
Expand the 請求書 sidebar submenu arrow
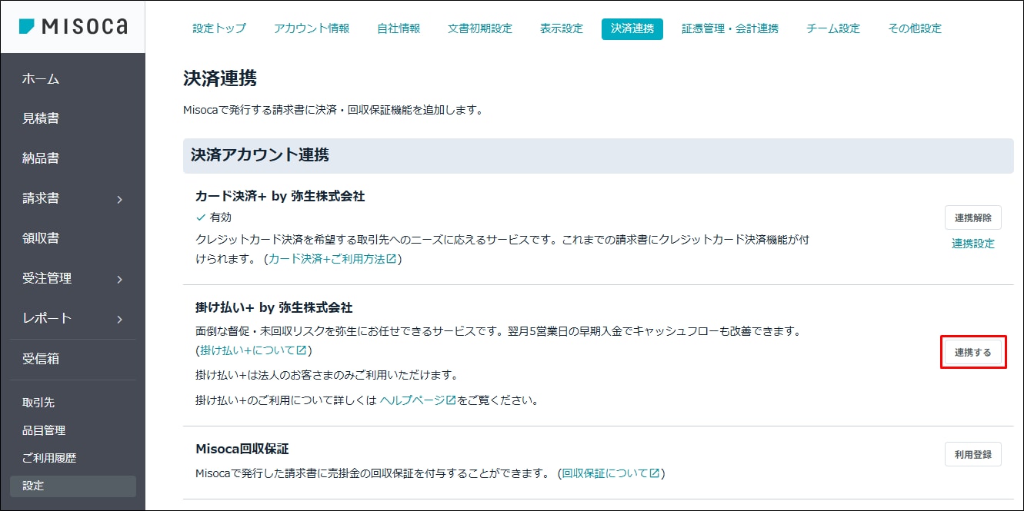[119, 200]
